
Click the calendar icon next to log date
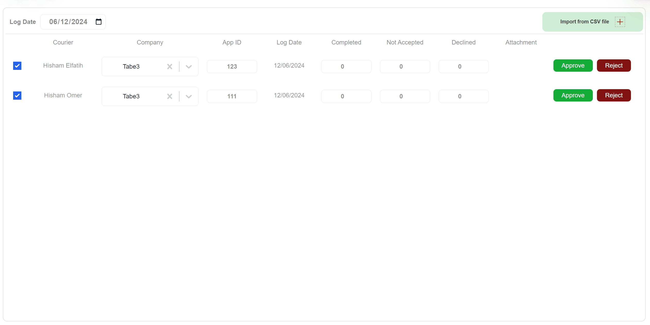click(98, 22)
